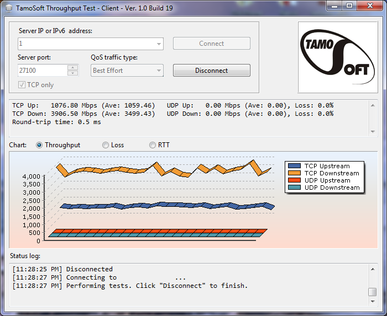Click the Connect button
The height and width of the screenshot is (316, 387).
pyautogui.click(x=212, y=44)
